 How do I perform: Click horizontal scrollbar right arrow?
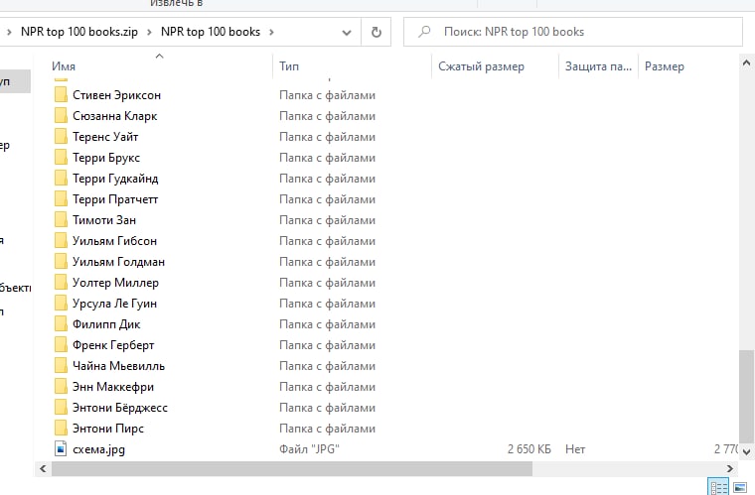click(x=729, y=468)
